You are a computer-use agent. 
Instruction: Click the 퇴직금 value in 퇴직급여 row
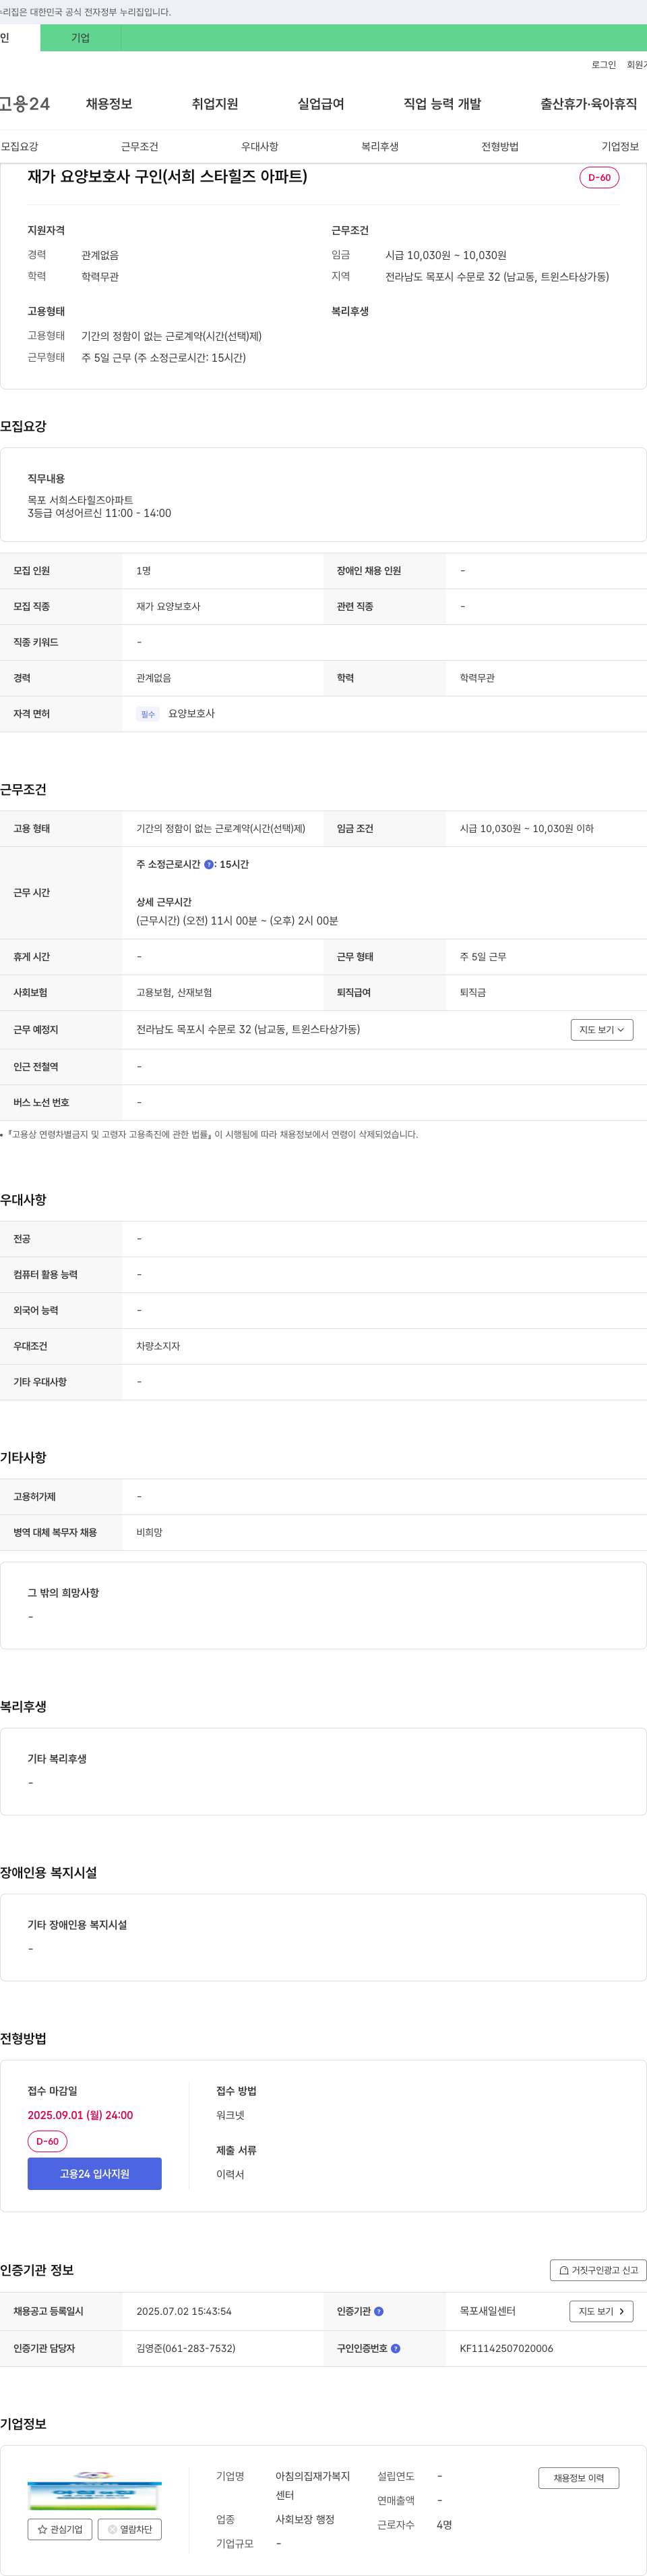click(x=472, y=992)
